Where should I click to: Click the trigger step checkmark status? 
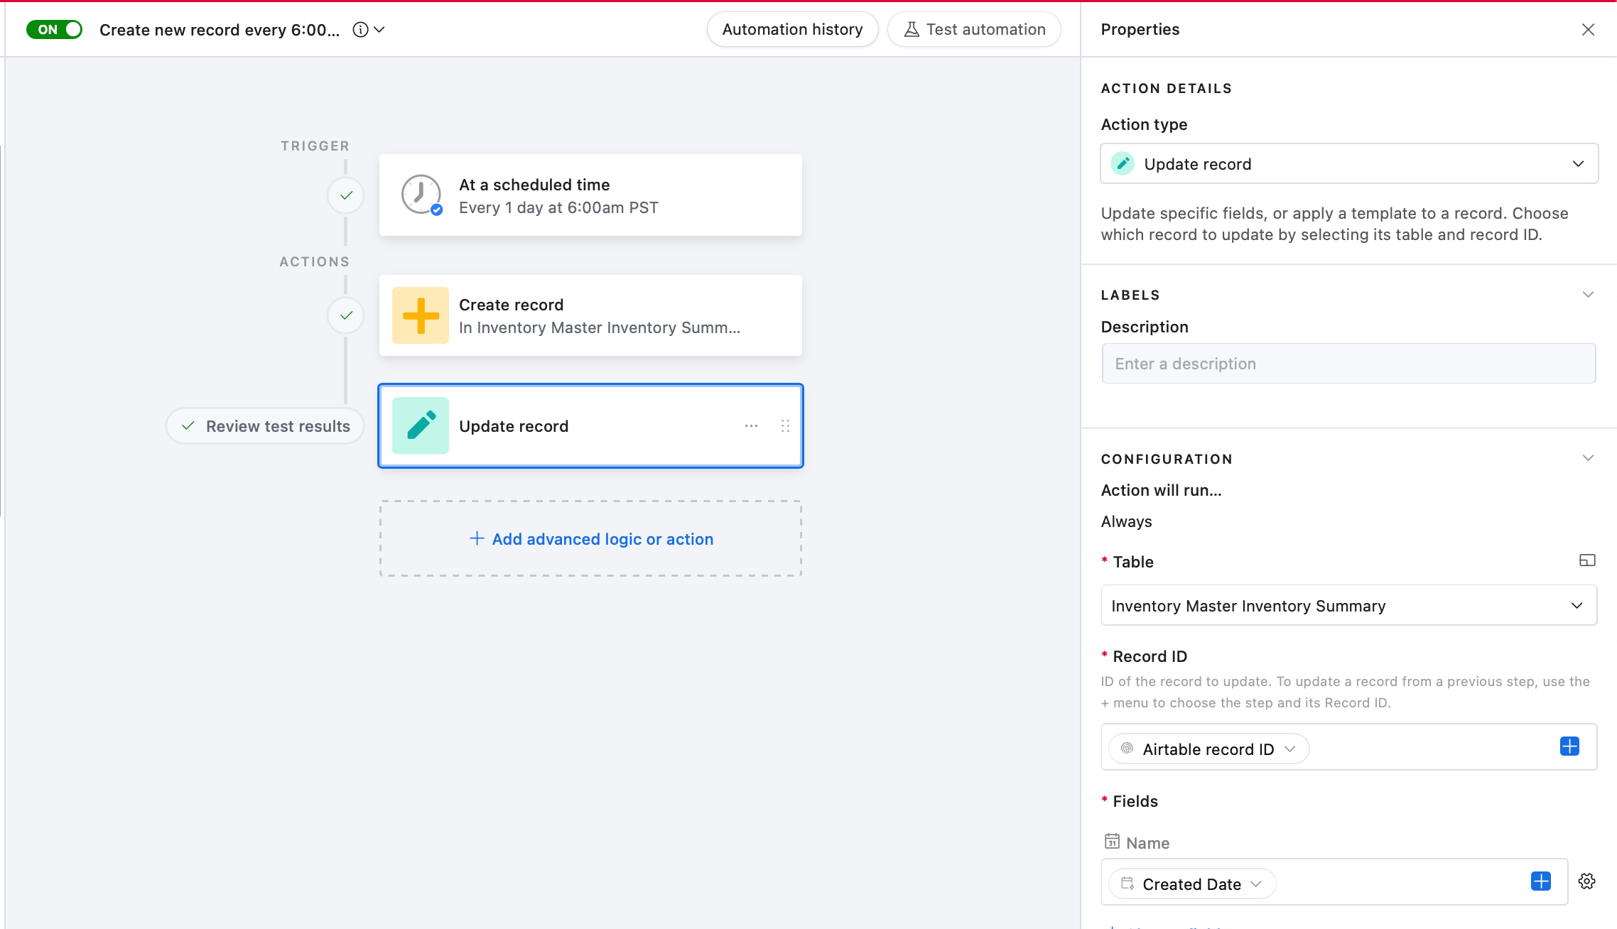click(x=346, y=195)
